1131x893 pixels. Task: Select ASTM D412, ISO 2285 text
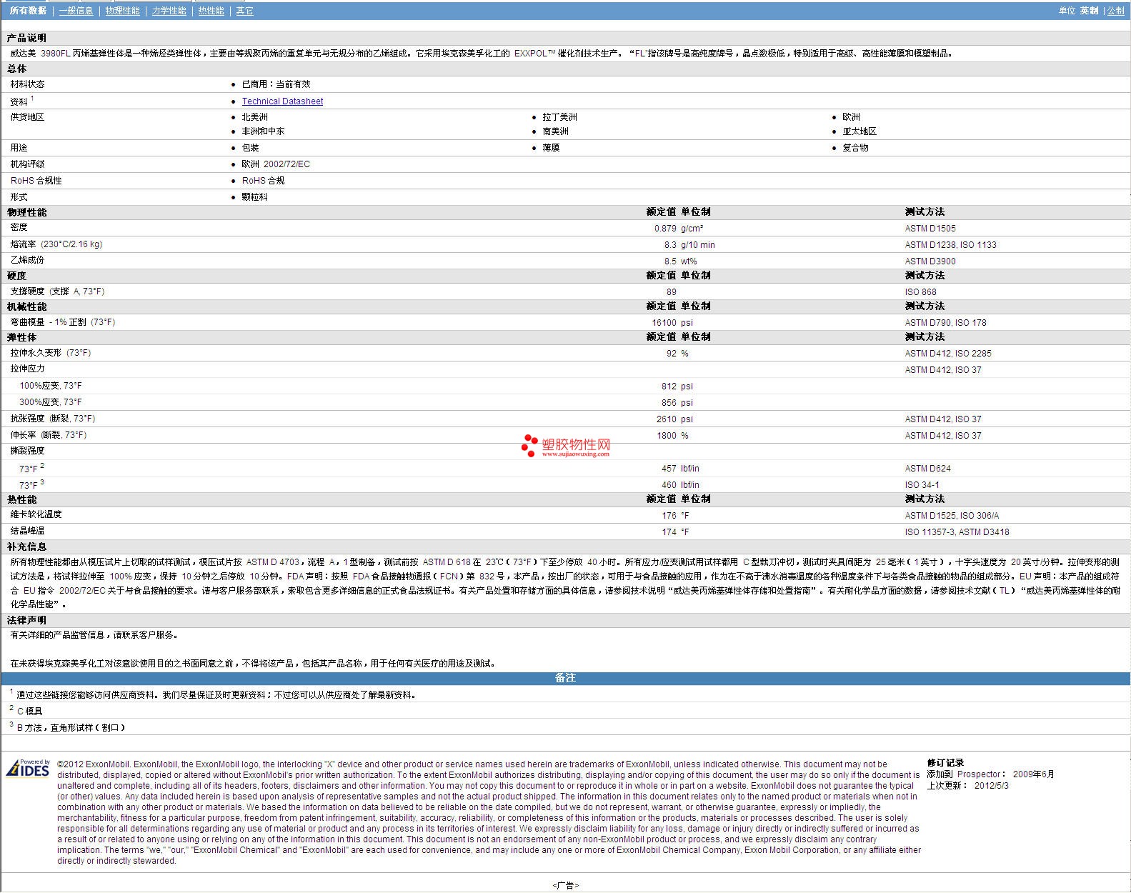tap(948, 354)
